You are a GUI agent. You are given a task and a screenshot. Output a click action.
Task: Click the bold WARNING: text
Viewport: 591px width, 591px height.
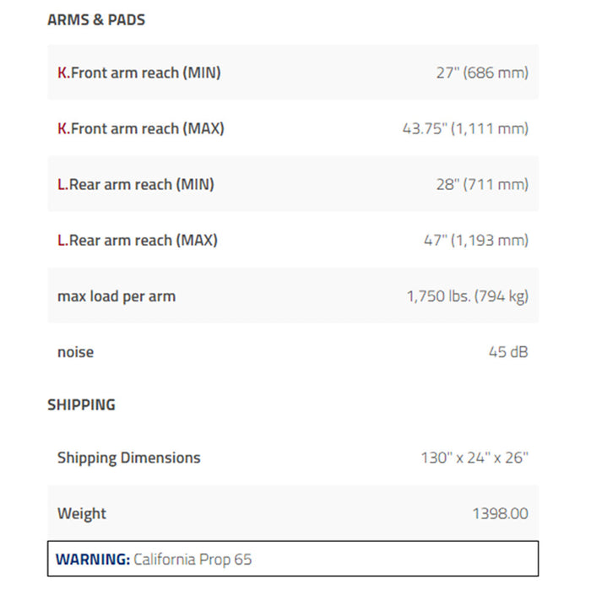93,559
